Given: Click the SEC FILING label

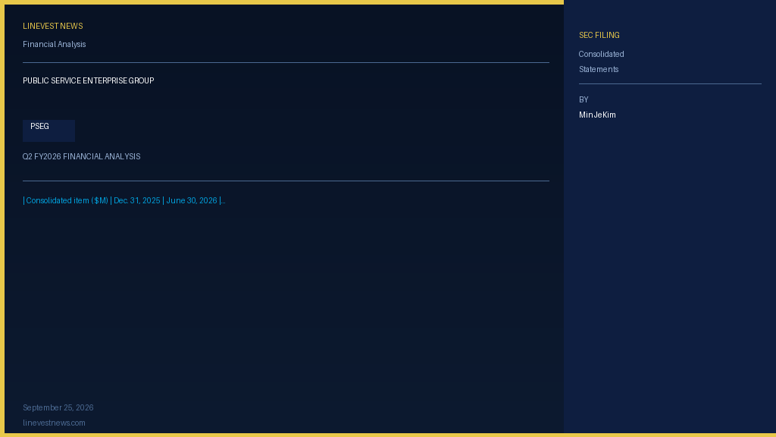Looking at the screenshot, I should coord(599,36).
